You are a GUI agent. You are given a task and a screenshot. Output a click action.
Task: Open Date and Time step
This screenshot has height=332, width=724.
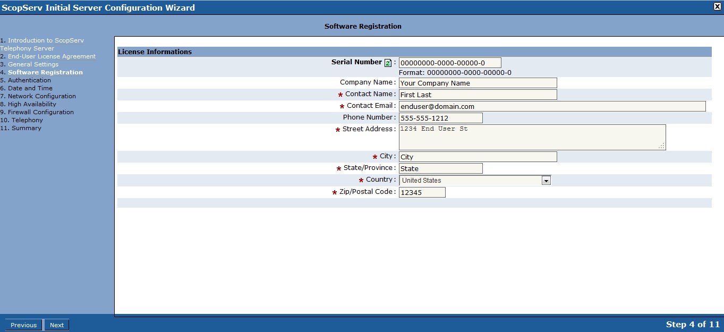pos(30,88)
